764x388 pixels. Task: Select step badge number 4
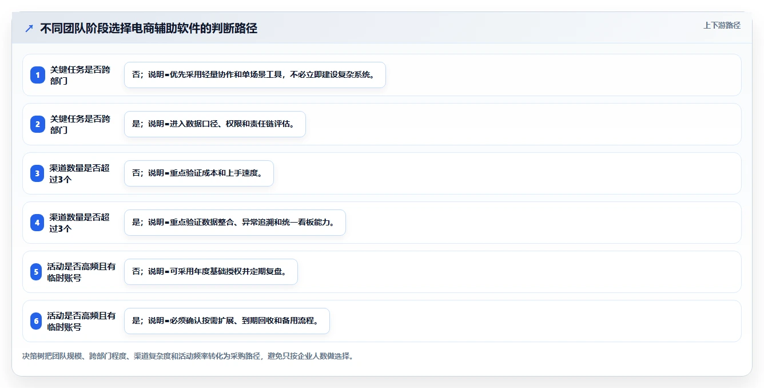pyautogui.click(x=38, y=223)
